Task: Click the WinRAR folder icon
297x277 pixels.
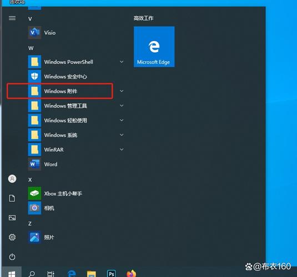Action: click(x=34, y=150)
